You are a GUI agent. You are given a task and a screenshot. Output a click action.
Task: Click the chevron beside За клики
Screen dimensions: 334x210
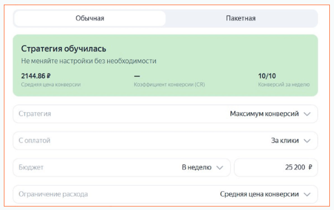307,141
